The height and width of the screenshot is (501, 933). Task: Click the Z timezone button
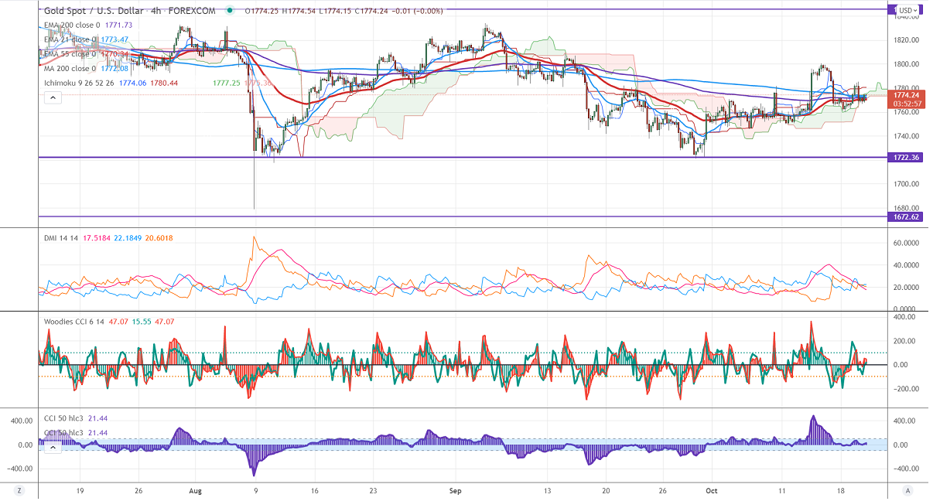[18, 491]
